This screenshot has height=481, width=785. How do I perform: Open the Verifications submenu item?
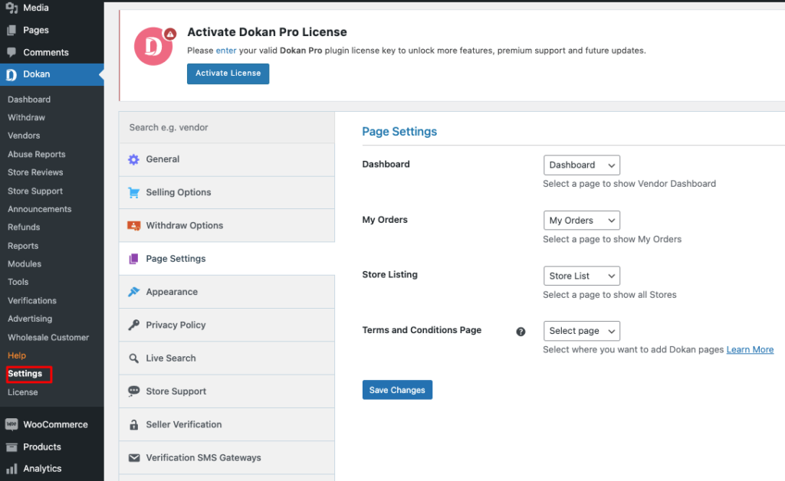(32, 300)
